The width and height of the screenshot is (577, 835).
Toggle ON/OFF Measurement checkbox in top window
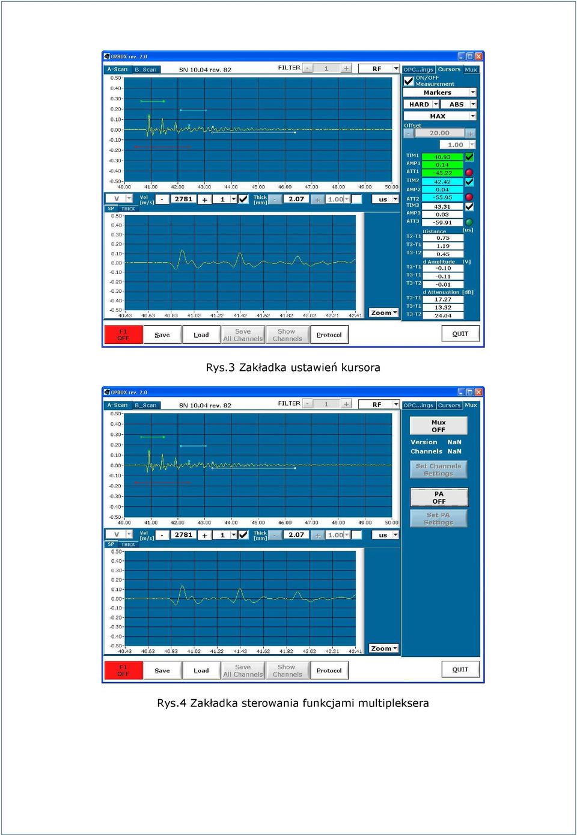click(409, 81)
